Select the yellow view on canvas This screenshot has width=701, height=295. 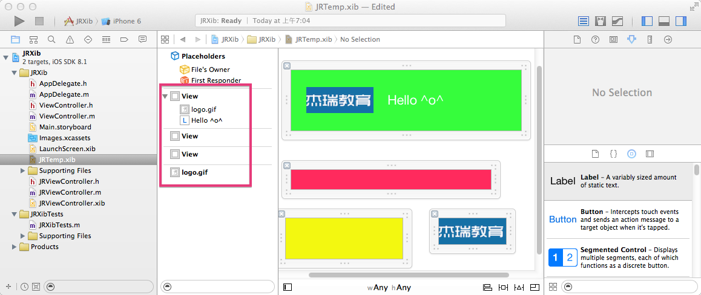click(344, 238)
